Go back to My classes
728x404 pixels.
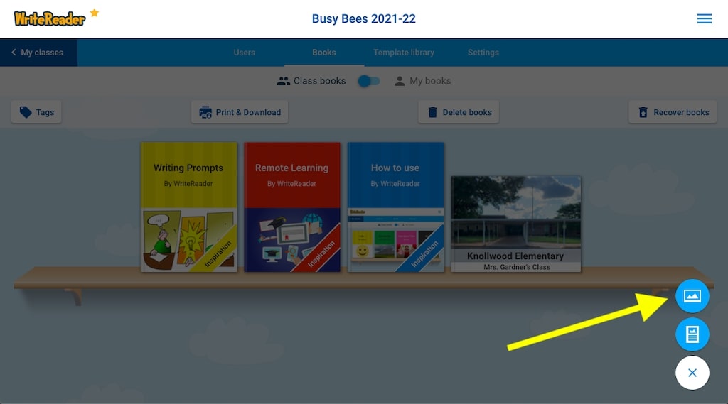(38, 53)
